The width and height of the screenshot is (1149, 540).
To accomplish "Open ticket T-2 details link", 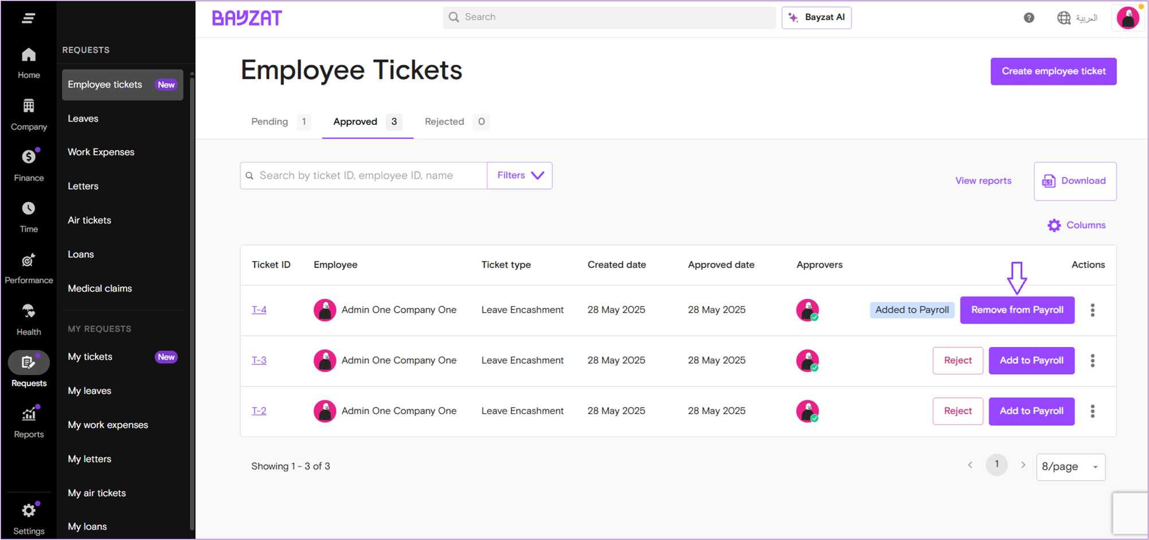I will point(259,411).
